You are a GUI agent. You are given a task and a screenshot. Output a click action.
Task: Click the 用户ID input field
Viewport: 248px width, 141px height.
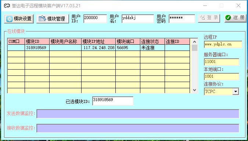pos(95,19)
